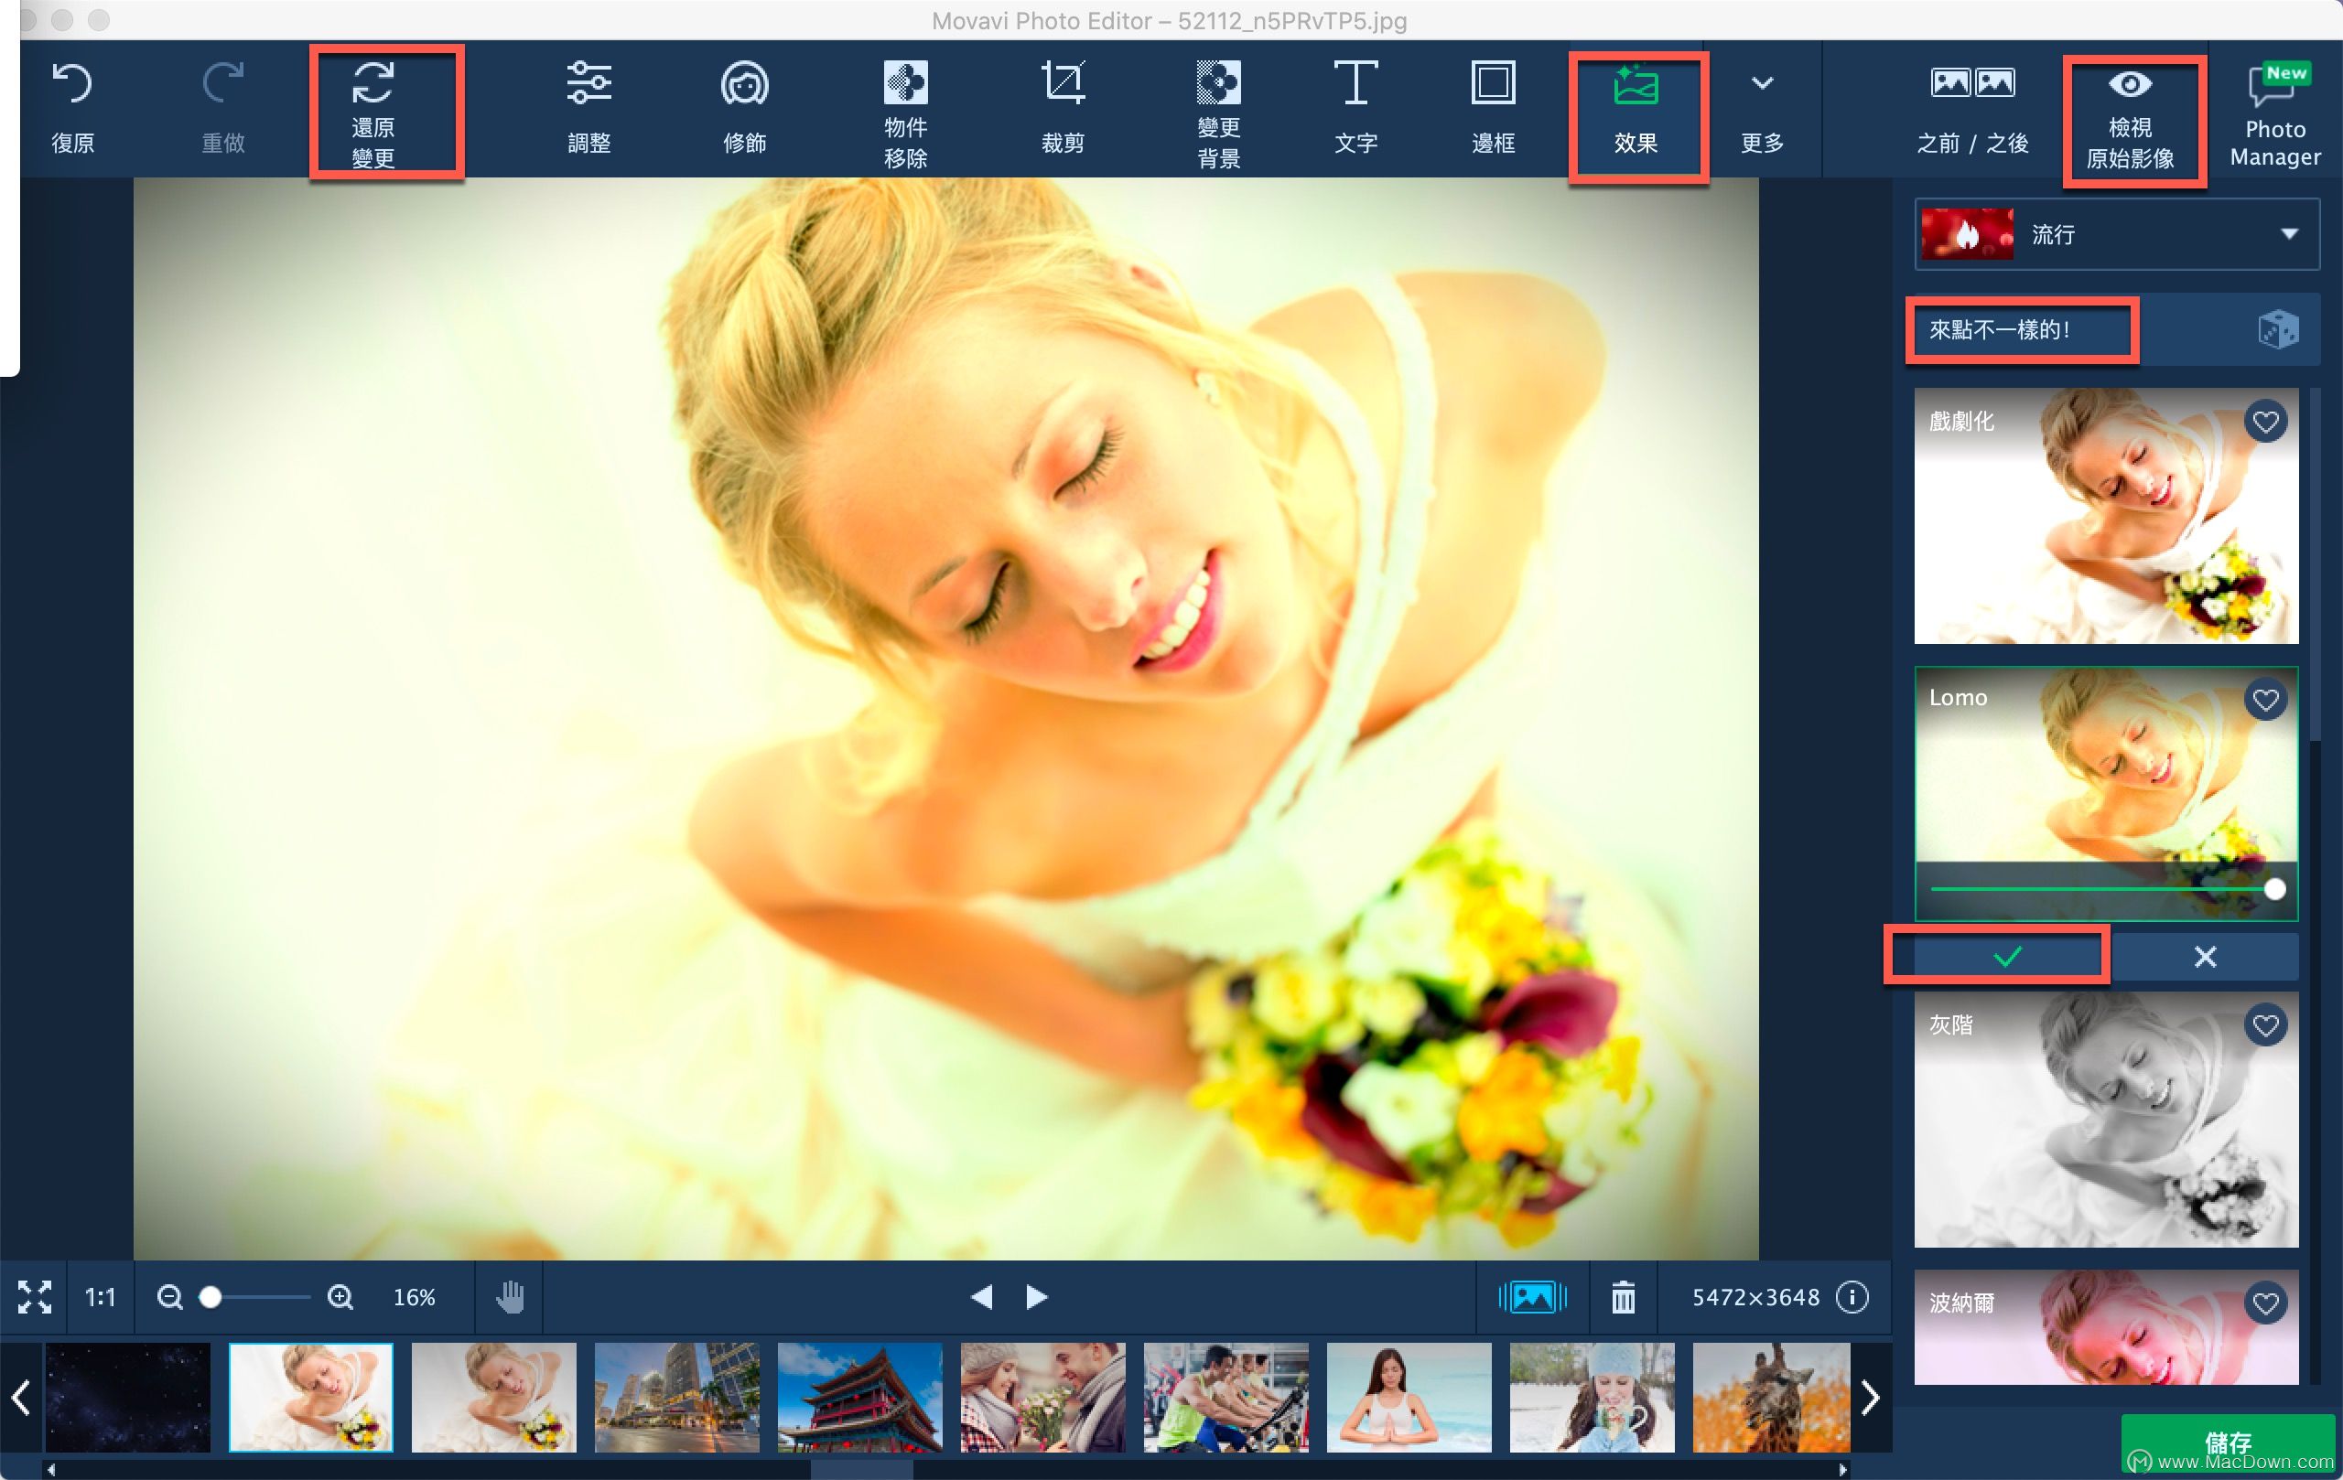Select the city skyline thumbnail
Screen dimensions: 2343x1480
pos(676,1398)
